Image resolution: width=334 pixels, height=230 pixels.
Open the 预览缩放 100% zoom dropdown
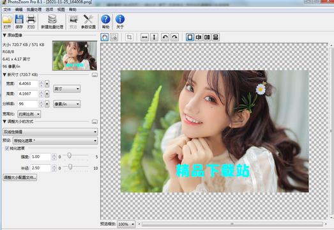click(126, 224)
